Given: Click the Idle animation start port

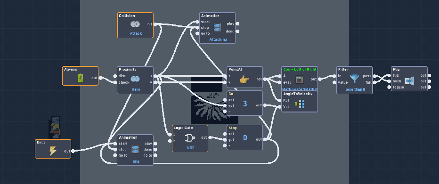Looking at the screenshot, I should 115,144.
